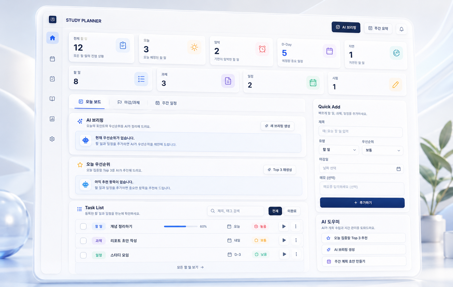
Task: Click the 제목, 태그 검색 search box
Action: click(x=236, y=211)
